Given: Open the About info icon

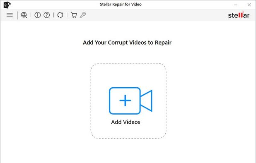Looking at the screenshot, I should [x=38, y=15].
